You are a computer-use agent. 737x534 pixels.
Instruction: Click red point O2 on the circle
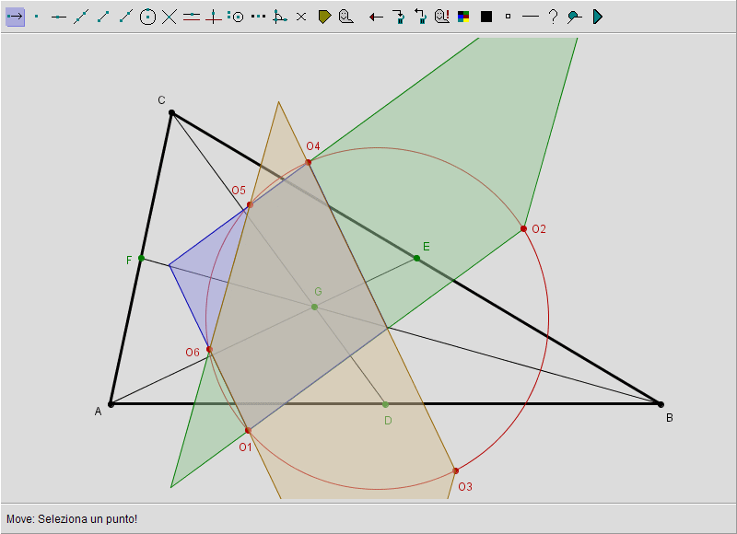[x=523, y=228]
